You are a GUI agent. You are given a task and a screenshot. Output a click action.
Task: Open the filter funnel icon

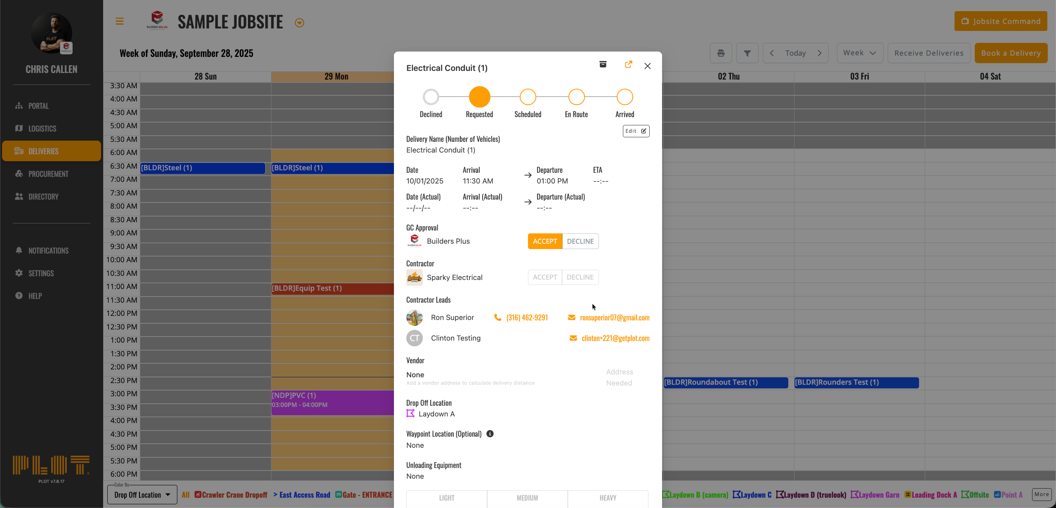[747, 53]
